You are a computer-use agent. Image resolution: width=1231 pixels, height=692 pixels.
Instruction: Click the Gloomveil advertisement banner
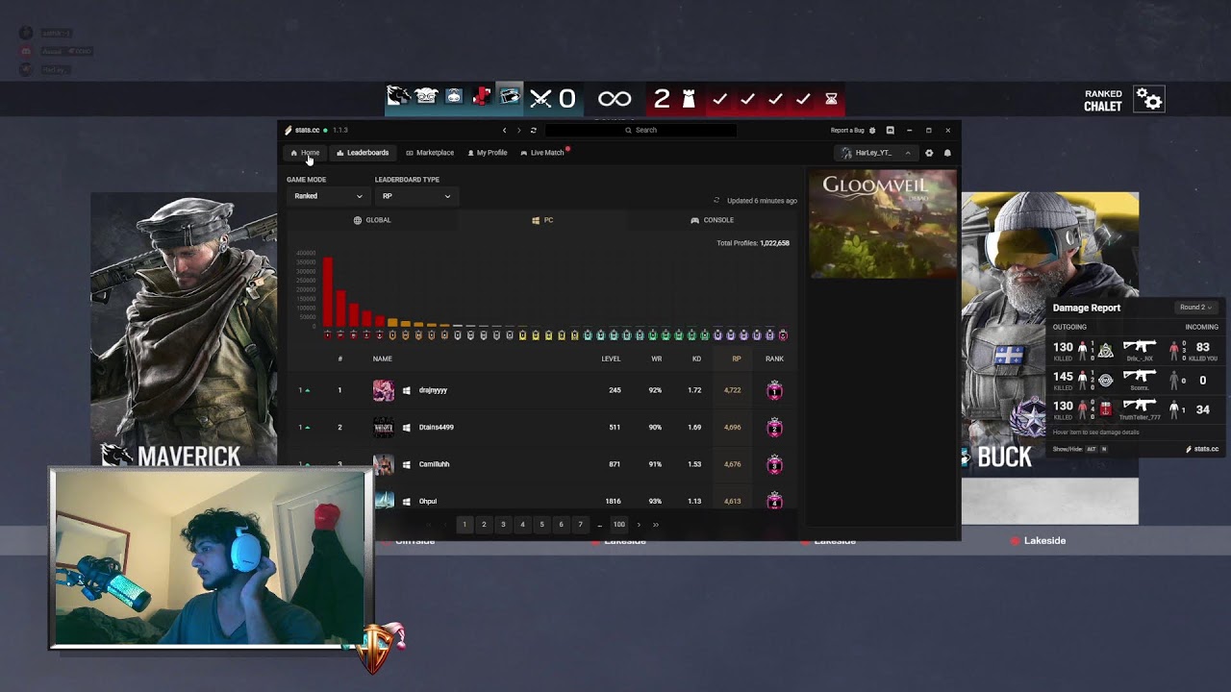tap(883, 224)
